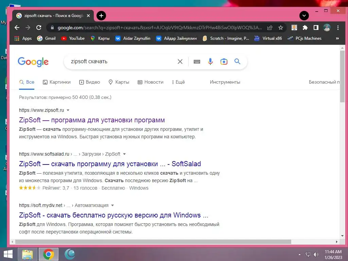The height and width of the screenshot is (261, 348).
Task: Open volume speaker tray icon
Action: tap(316, 255)
